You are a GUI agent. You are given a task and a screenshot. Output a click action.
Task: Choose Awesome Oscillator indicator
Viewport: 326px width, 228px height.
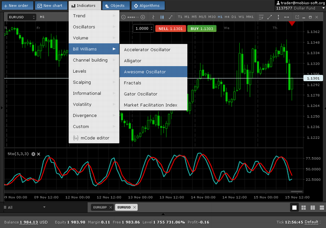(x=153, y=72)
